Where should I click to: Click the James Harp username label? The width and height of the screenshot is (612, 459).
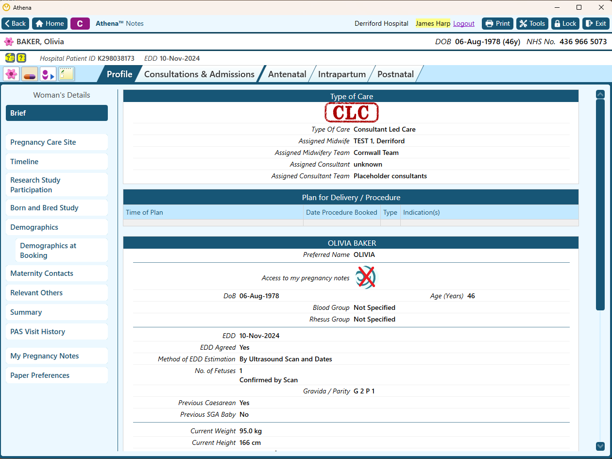[x=433, y=23]
